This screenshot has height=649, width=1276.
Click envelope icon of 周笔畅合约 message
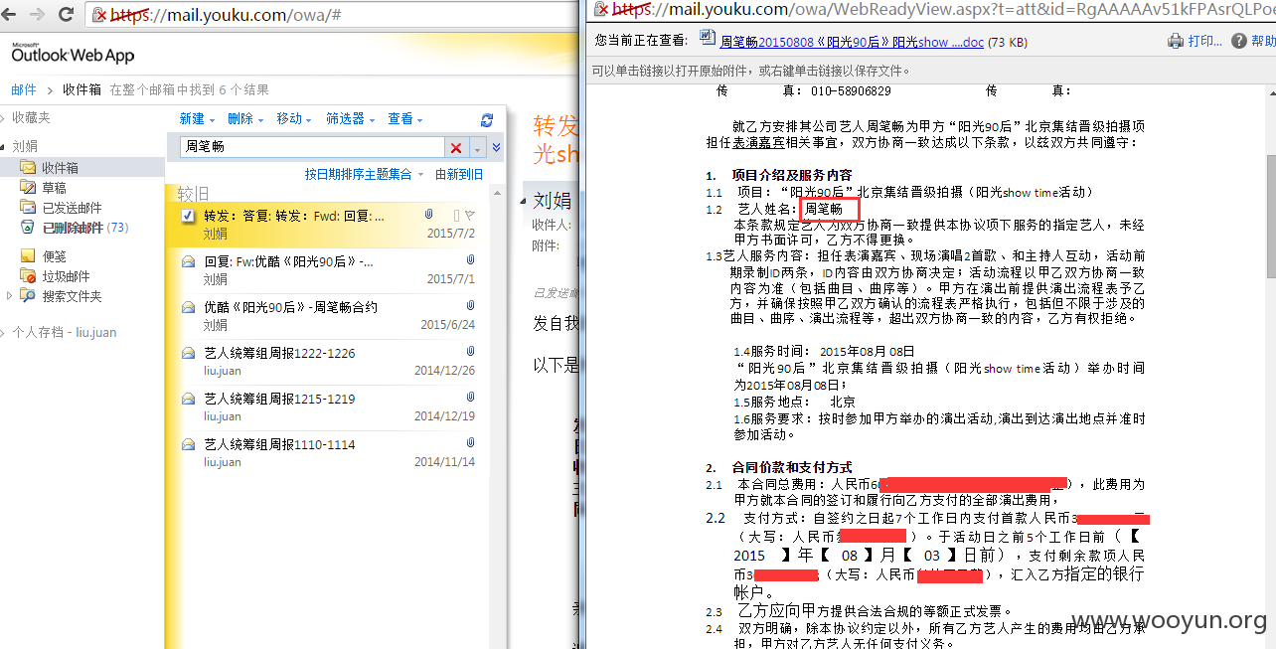pos(188,307)
